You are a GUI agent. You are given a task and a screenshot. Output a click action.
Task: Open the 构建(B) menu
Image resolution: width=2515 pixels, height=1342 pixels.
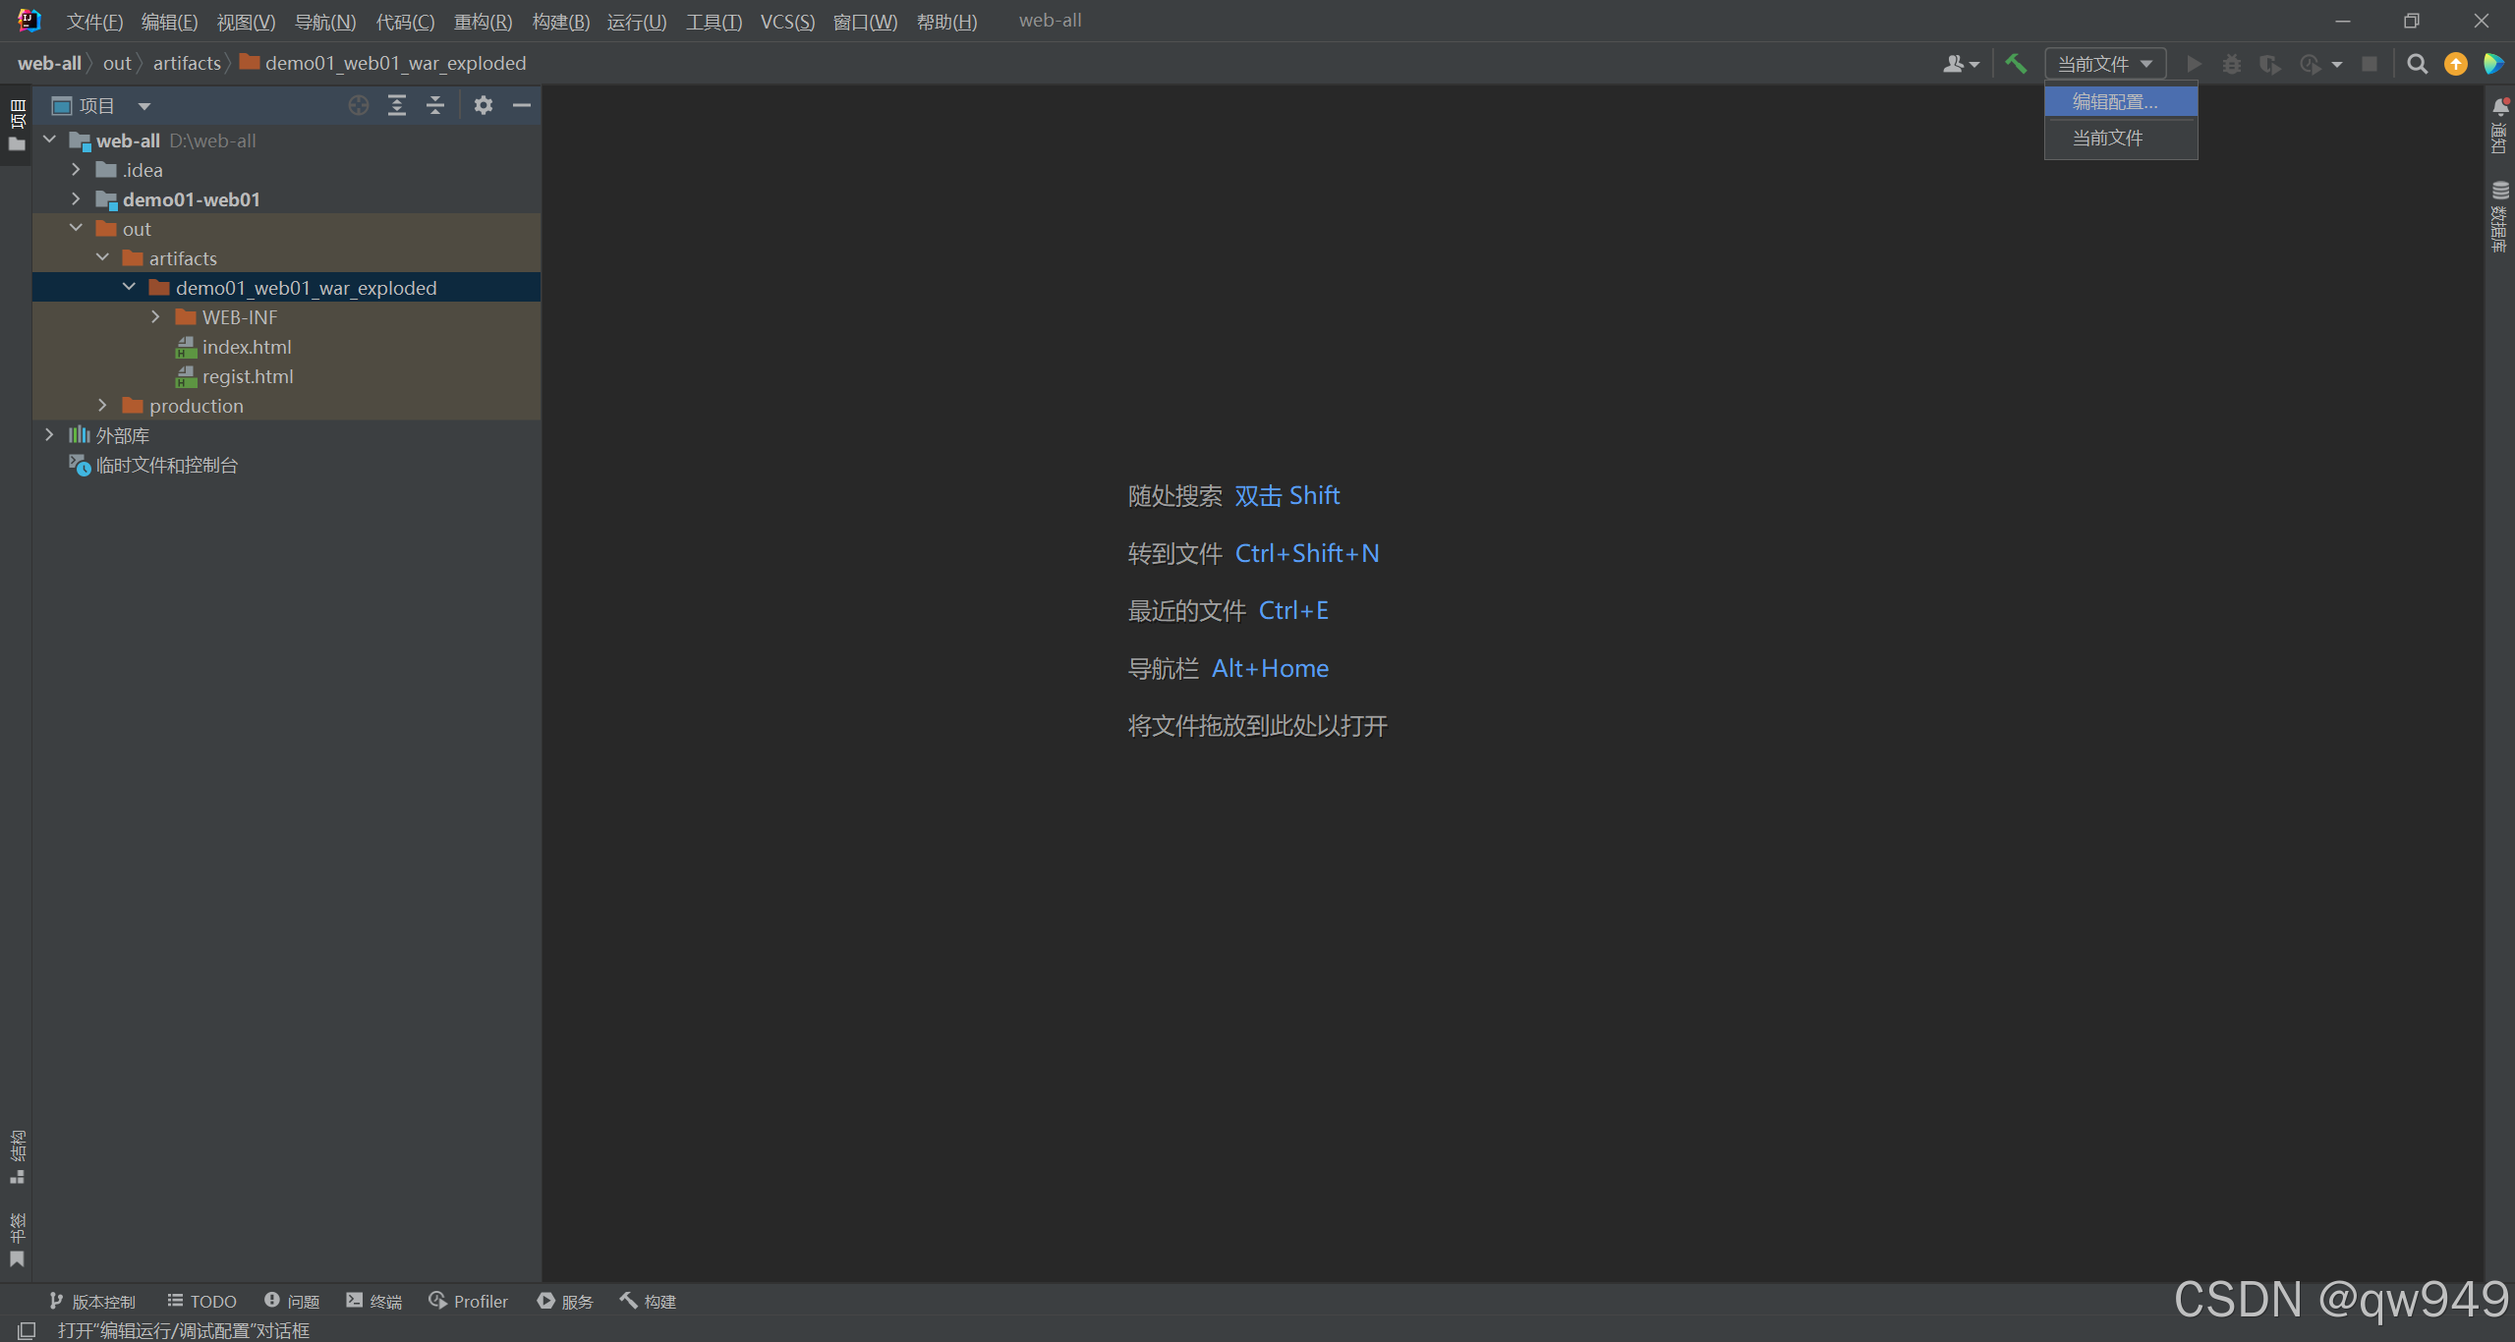(x=560, y=21)
